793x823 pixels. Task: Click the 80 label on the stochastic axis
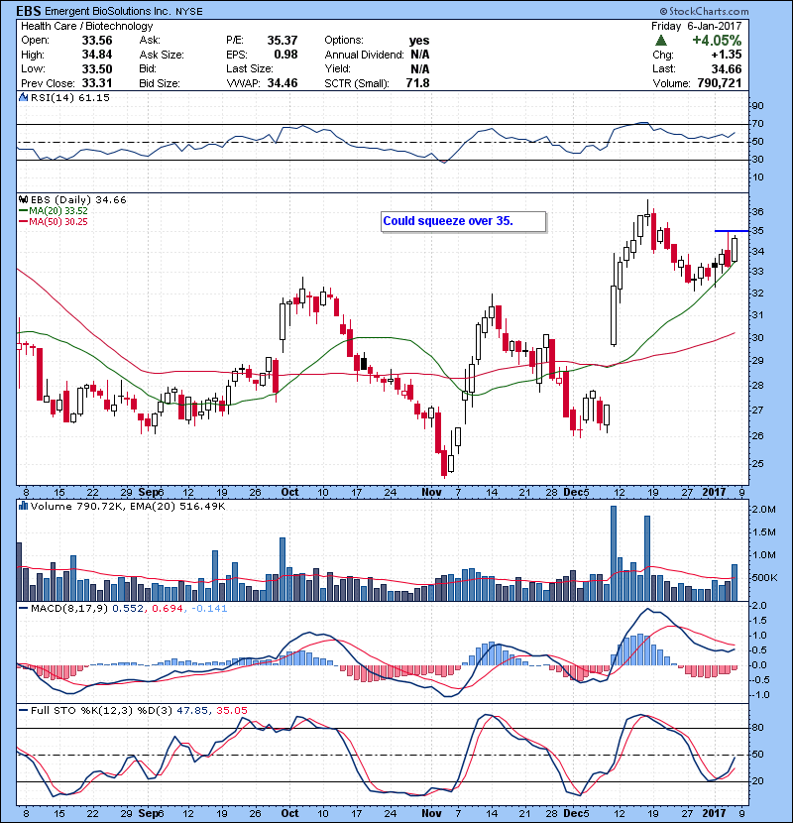pos(757,728)
